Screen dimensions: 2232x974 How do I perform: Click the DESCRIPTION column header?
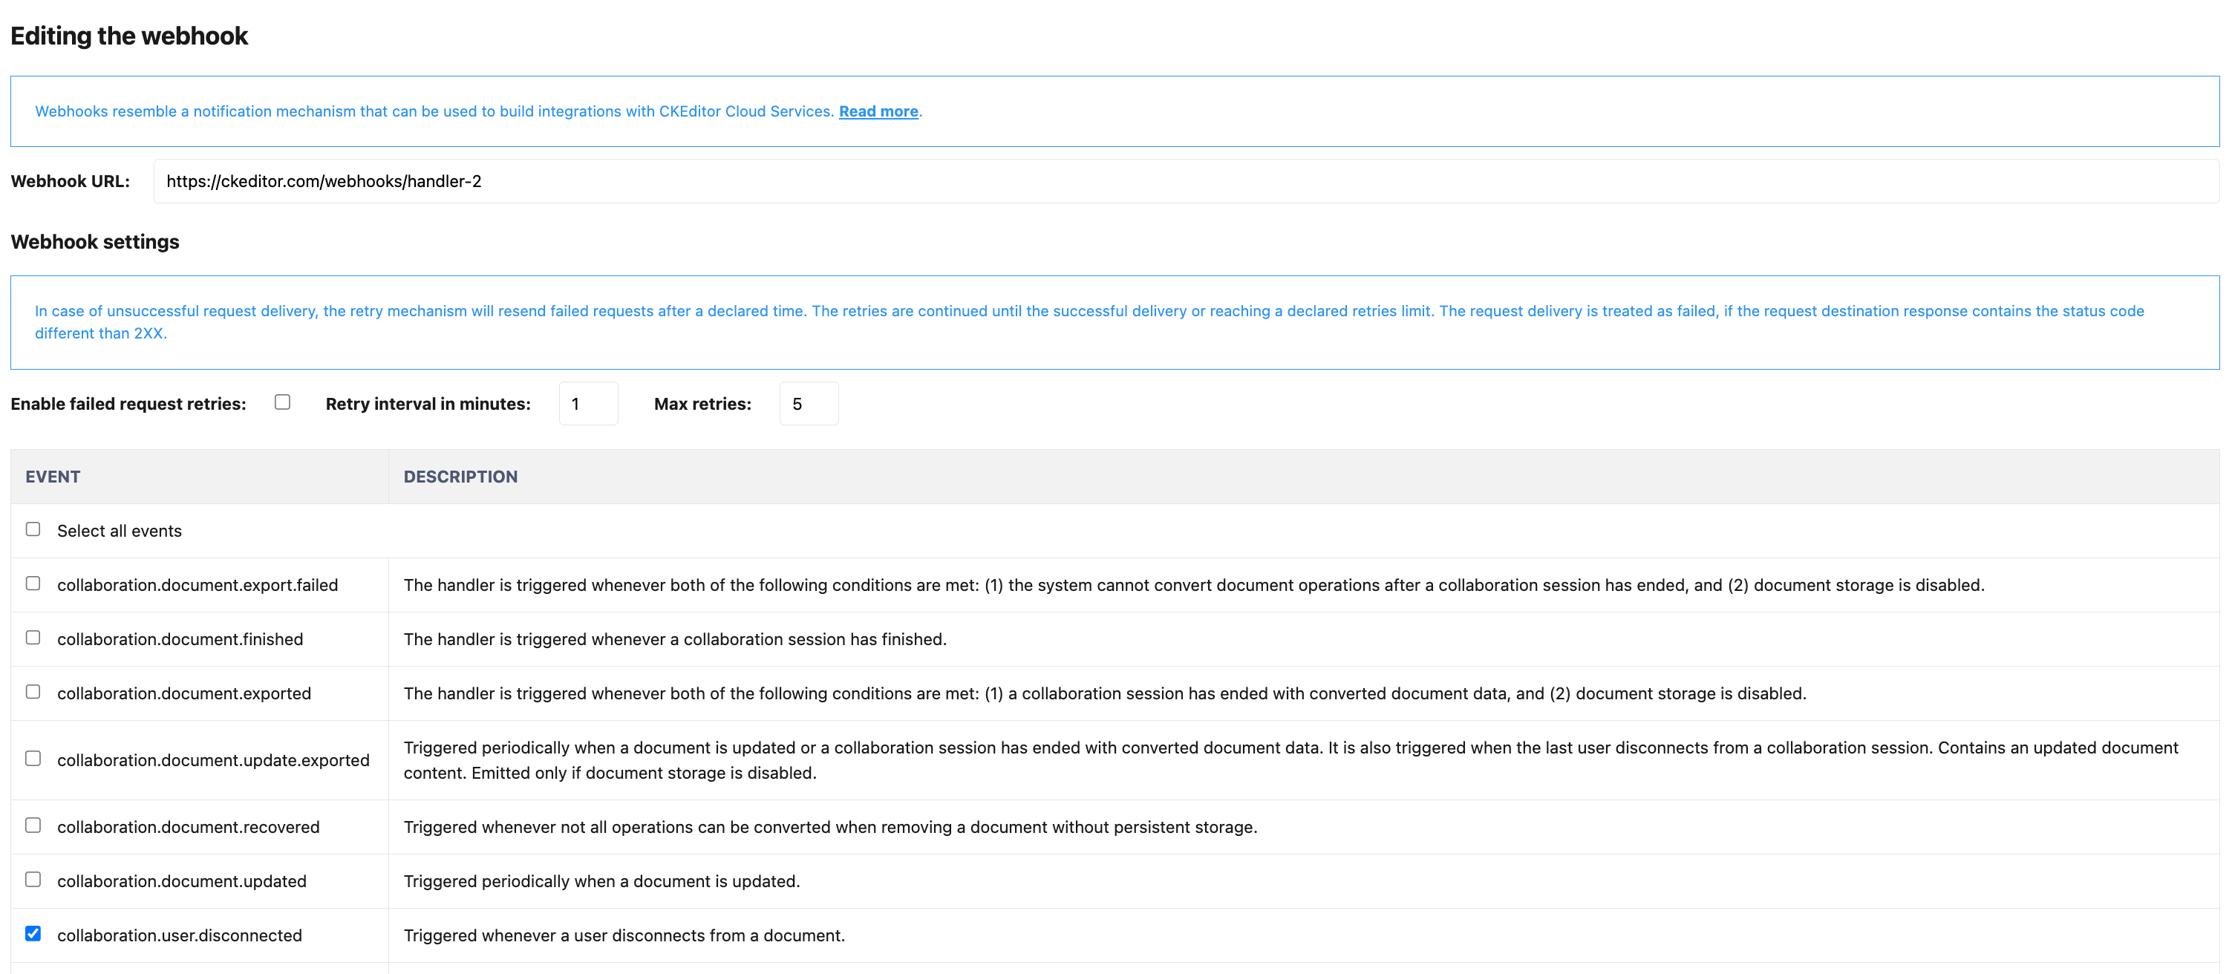click(460, 477)
